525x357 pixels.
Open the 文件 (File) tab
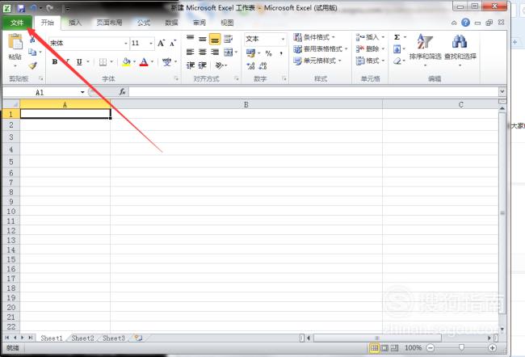click(17, 23)
